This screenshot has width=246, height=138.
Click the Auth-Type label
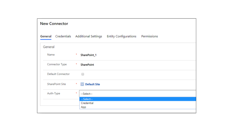[x=54, y=94]
